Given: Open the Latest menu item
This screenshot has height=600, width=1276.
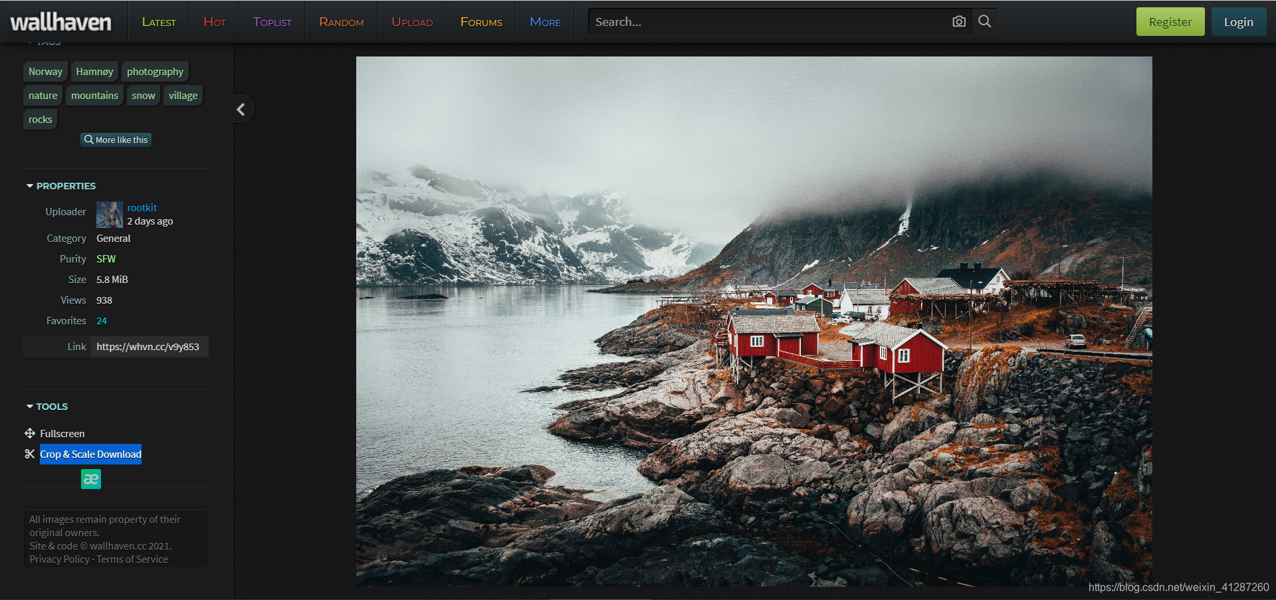Looking at the screenshot, I should pyautogui.click(x=159, y=22).
